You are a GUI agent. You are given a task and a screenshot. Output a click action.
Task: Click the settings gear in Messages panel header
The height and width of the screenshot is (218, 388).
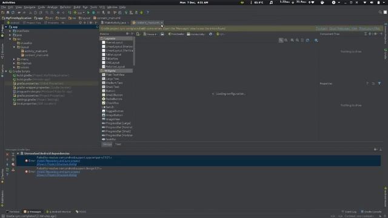point(375,150)
